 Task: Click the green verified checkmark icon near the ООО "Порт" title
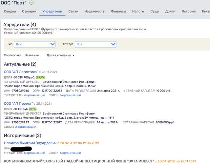31,3
